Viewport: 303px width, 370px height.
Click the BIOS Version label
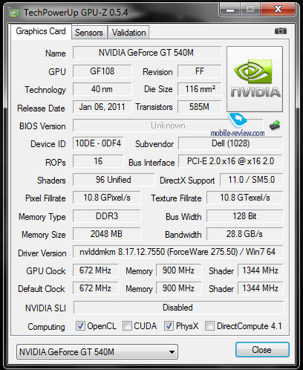(x=42, y=126)
